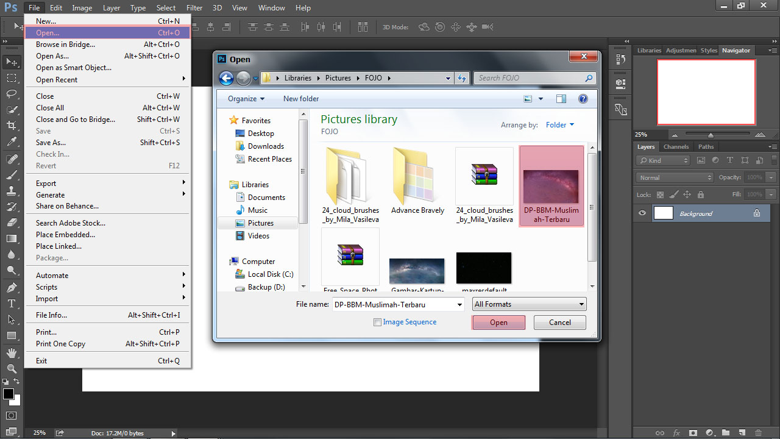Open the change view dropdown arrow in dialog
This screenshot has height=439, width=780.
pos(541,99)
